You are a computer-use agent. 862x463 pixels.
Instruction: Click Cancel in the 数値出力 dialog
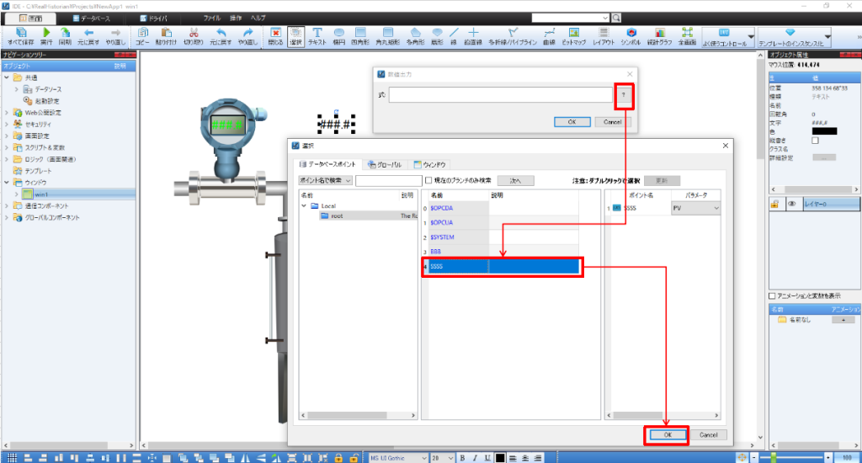coord(613,121)
